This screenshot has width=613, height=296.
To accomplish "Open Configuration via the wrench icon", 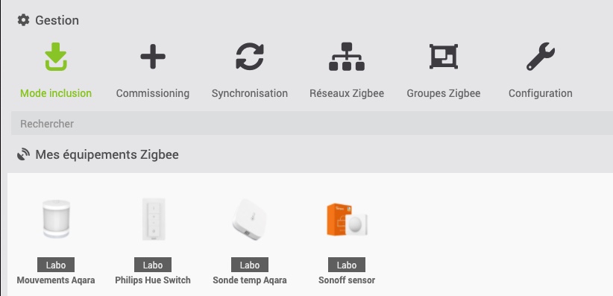I will click(541, 57).
